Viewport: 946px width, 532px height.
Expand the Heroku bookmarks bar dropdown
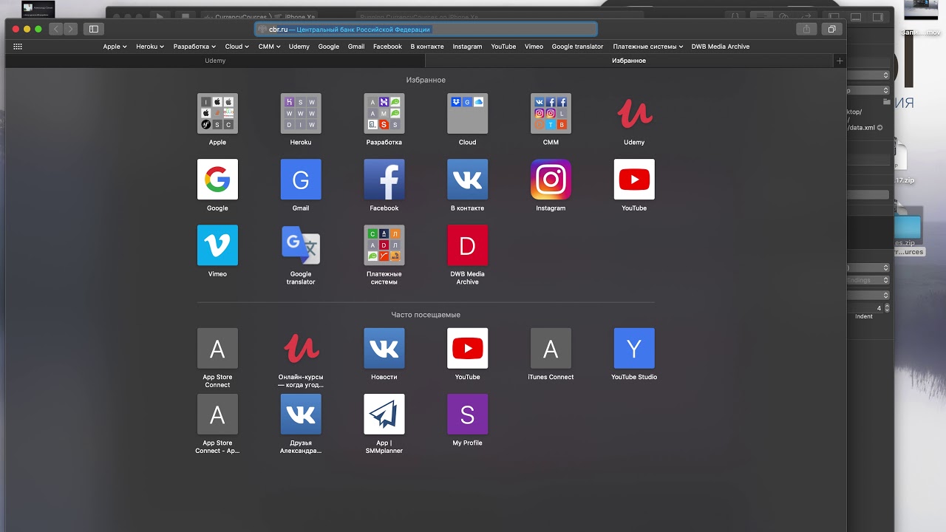(x=150, y=47)
